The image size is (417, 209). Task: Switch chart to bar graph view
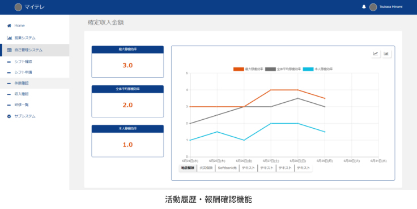point(386,54)
